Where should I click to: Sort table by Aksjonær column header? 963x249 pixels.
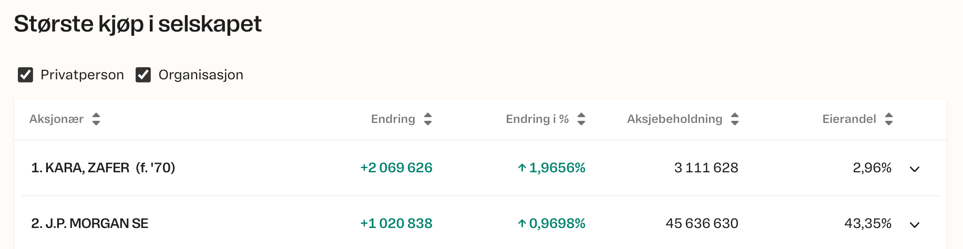pos(56,119)
